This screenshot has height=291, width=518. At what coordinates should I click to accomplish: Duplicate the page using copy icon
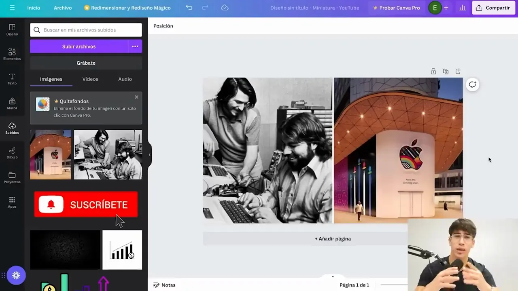click(446, 72)
